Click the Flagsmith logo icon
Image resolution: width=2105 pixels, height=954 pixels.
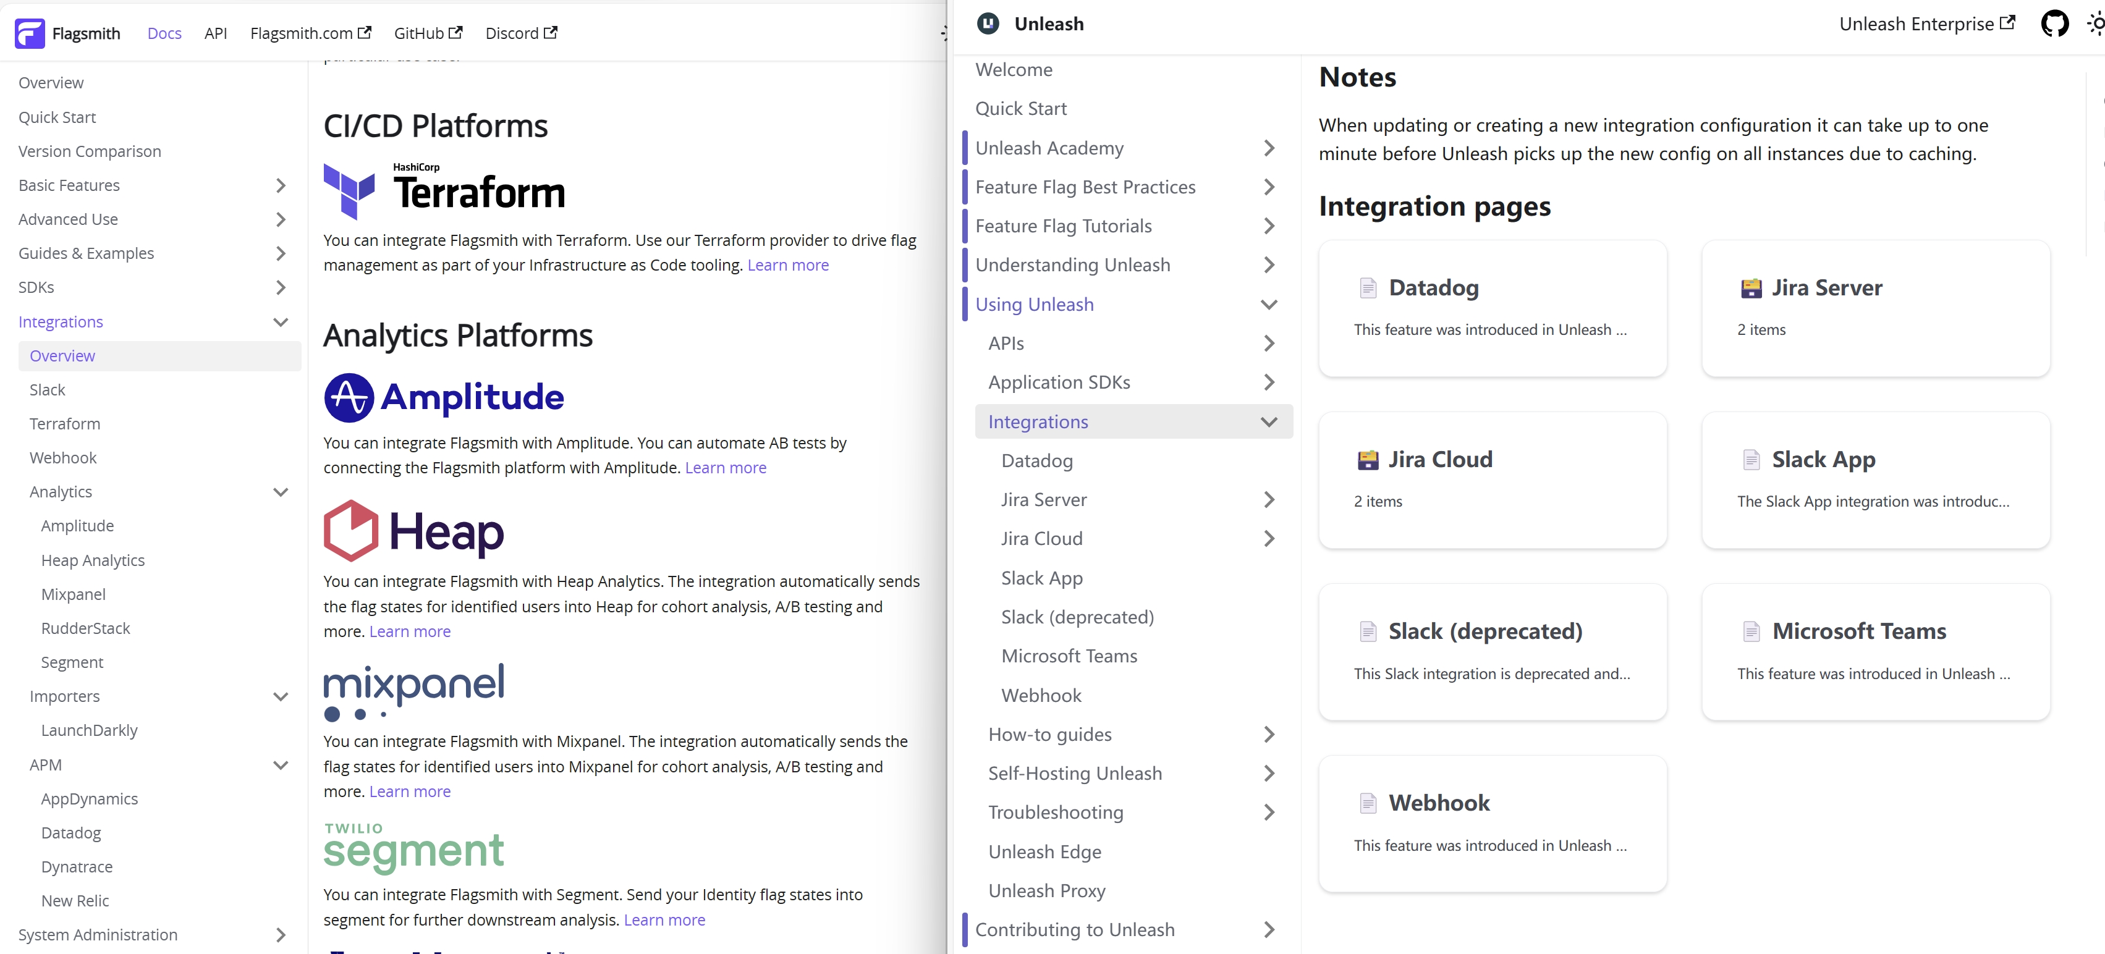30,33
